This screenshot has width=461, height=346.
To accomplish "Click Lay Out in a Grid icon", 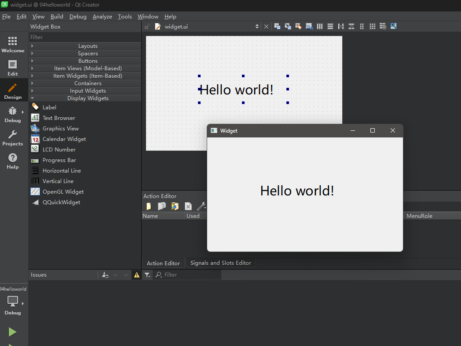I will (372, 26).
